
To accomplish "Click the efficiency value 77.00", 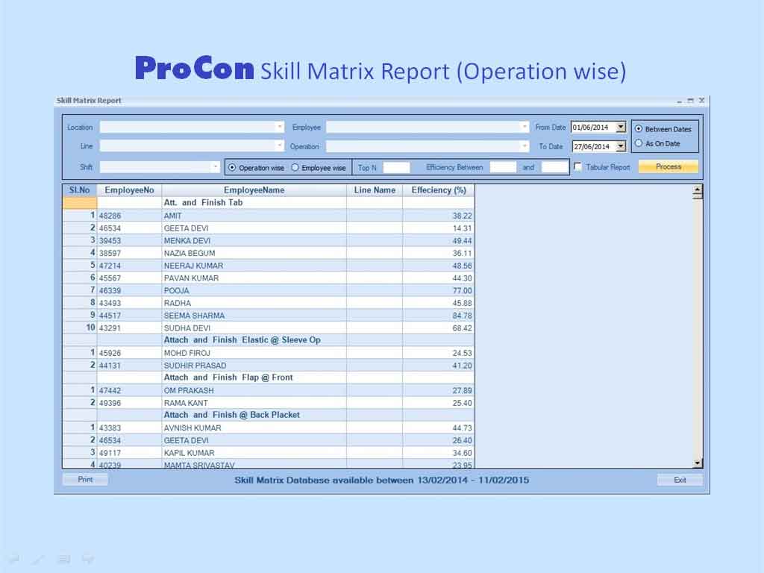I will pos(462,290).
